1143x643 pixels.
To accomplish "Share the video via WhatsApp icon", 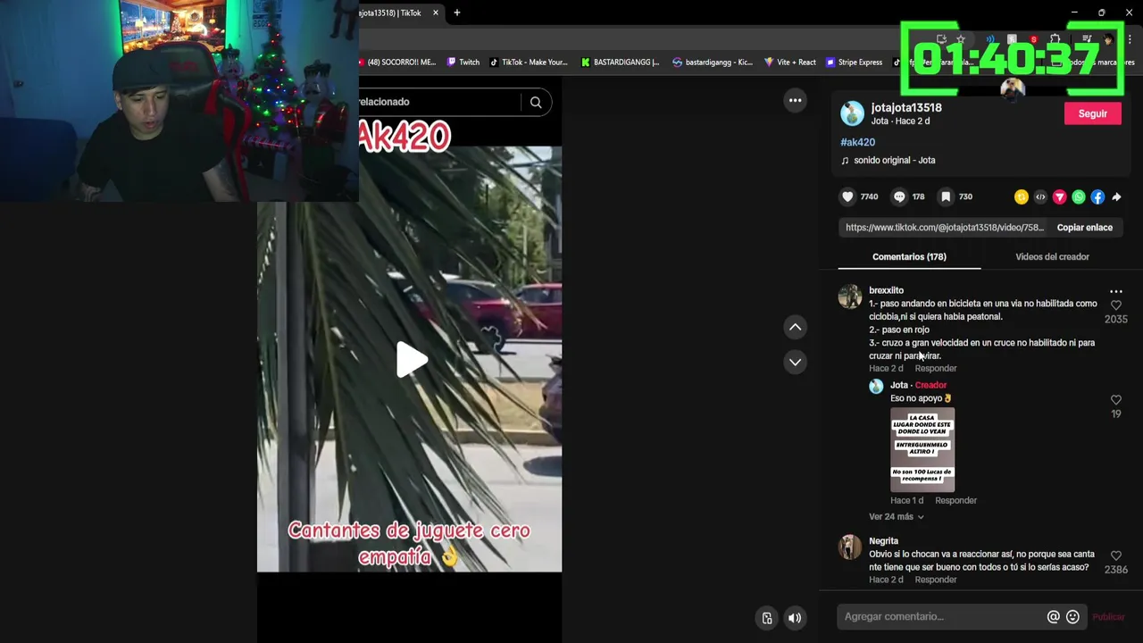I will [x=1079, y=196].
